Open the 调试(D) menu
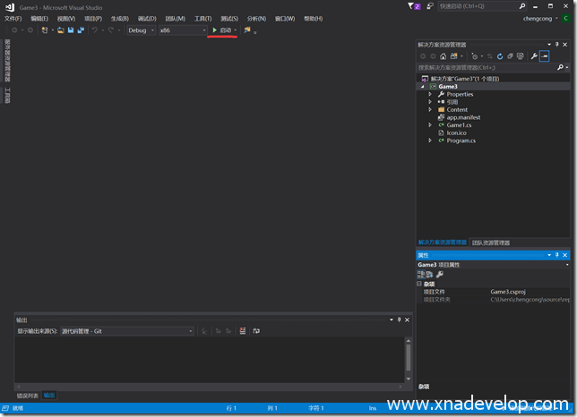The height and width of the screenshot is (417, 577). pyautogui.click(x=148, y=18)
